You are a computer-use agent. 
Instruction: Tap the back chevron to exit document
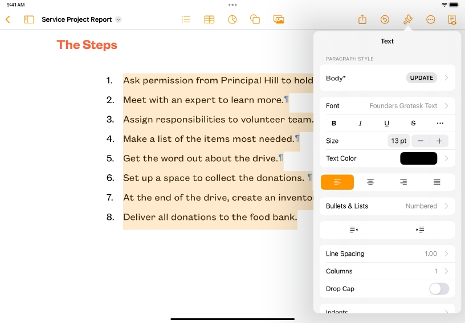click(8, 19)
